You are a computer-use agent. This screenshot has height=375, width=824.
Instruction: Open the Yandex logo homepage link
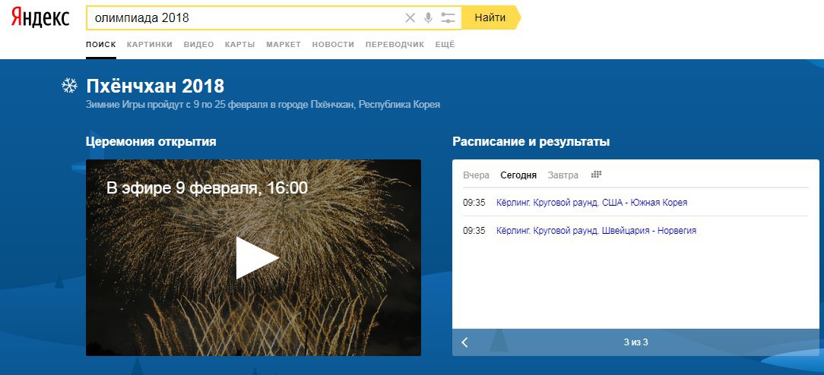coord(40,17)
